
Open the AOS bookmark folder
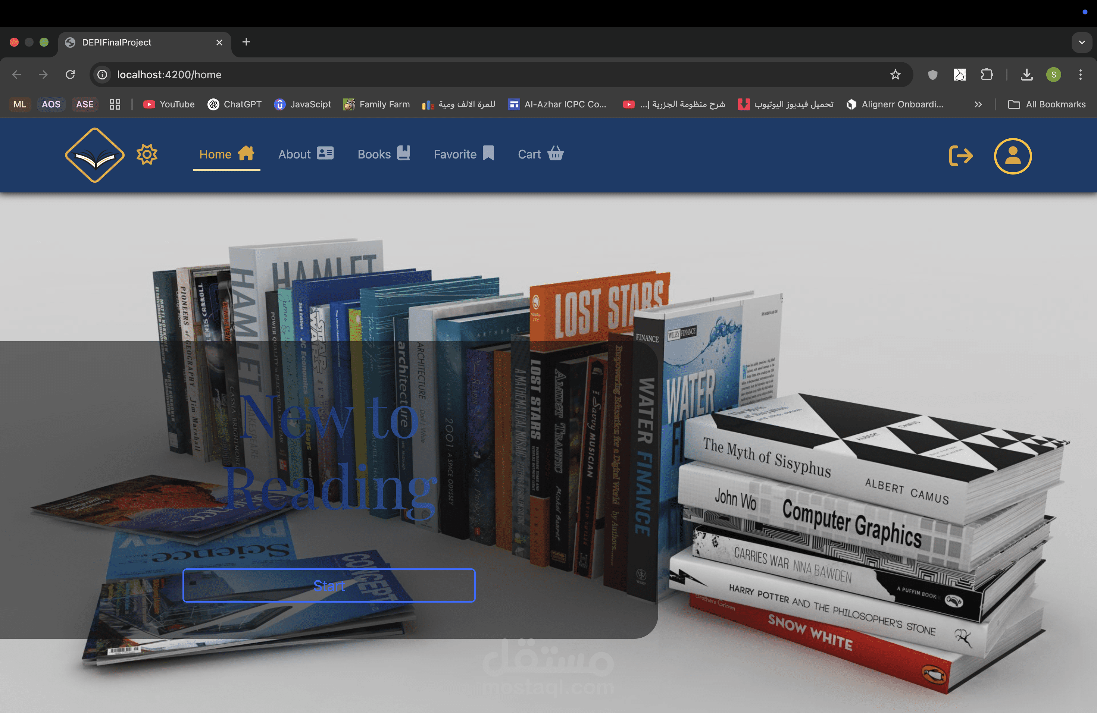[51, 104]
